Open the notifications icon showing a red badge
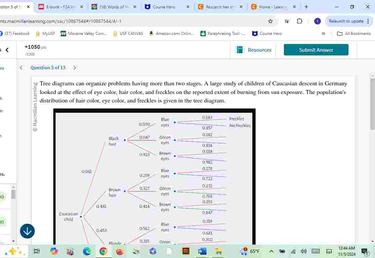This screenshot has height=258, width=375. (x=364, y=251)
